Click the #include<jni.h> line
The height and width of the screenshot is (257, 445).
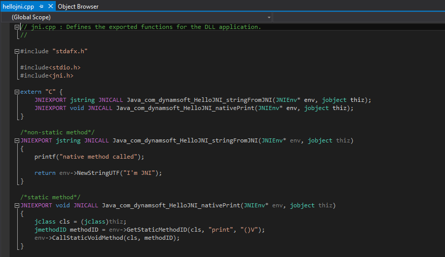pos(47,76)
